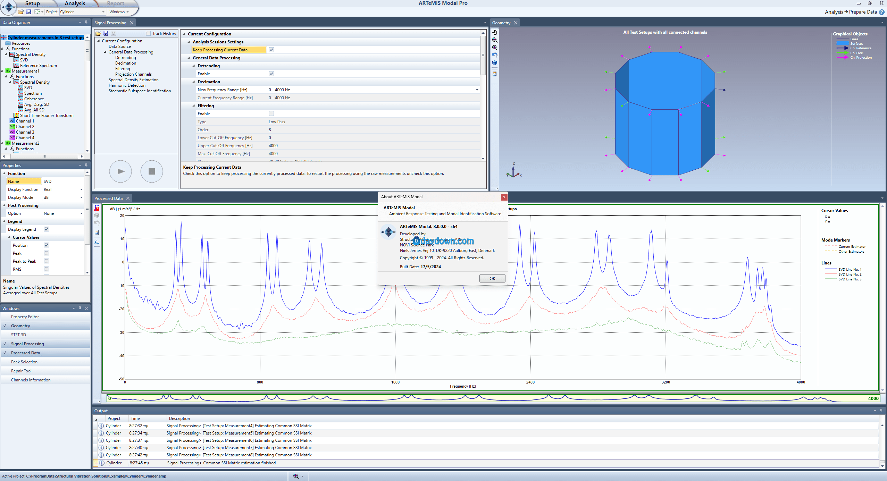The image size is (887, 481).
Task: Select Stochastic Subspace Identification tree item
Action: coord(140,91)
